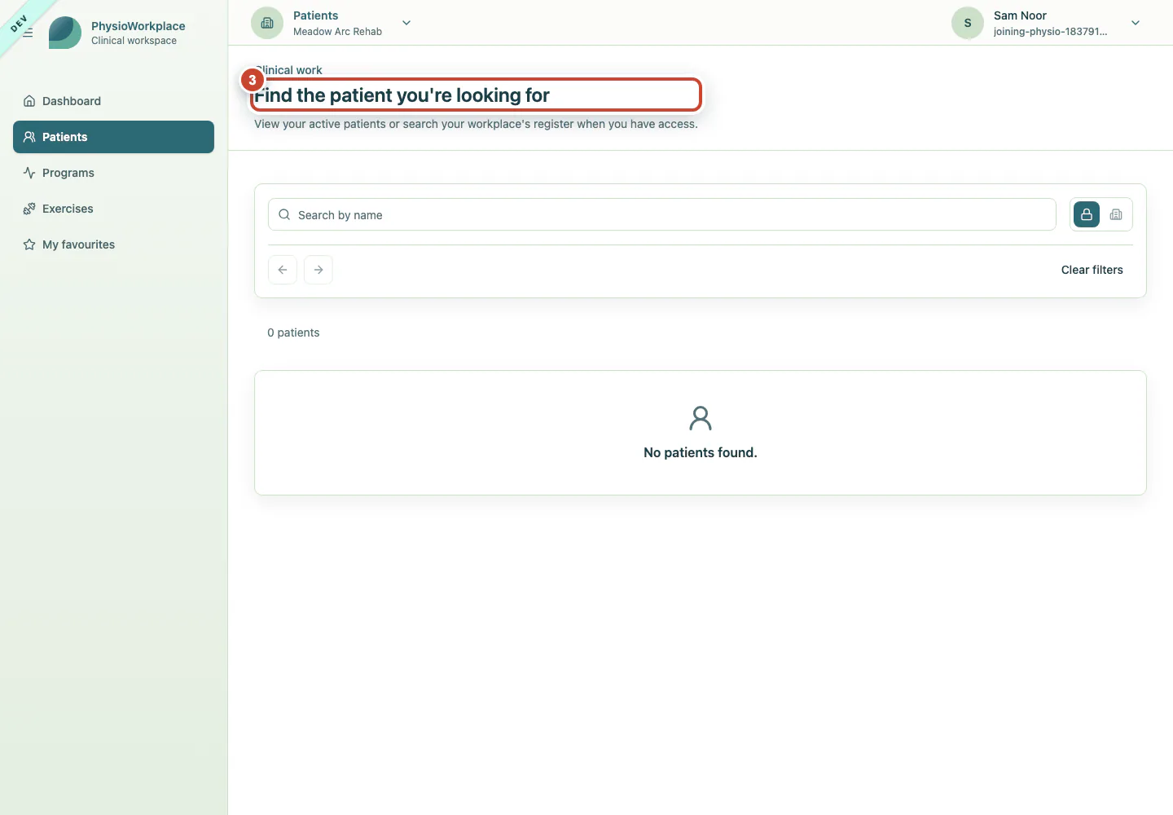Click the PhysioWorkplace leaf logo
The height and width of the screenshot is (815, 1173).
coord(65,33)
